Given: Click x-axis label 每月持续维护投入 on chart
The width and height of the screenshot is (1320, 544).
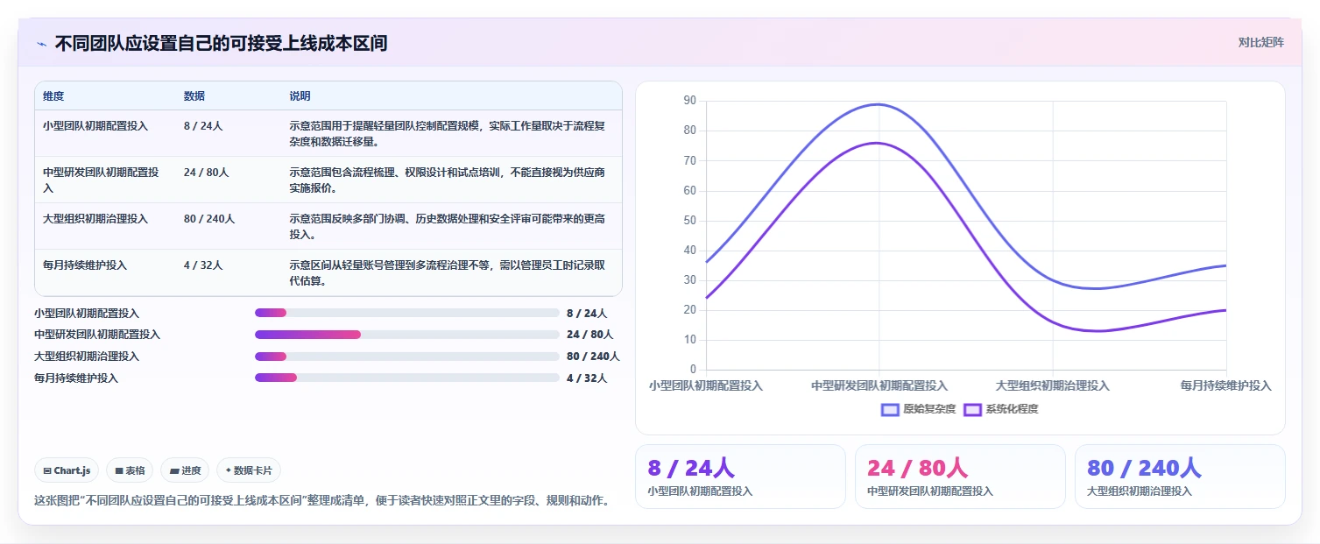Looking at the screenshot, I should [1225, 385].
